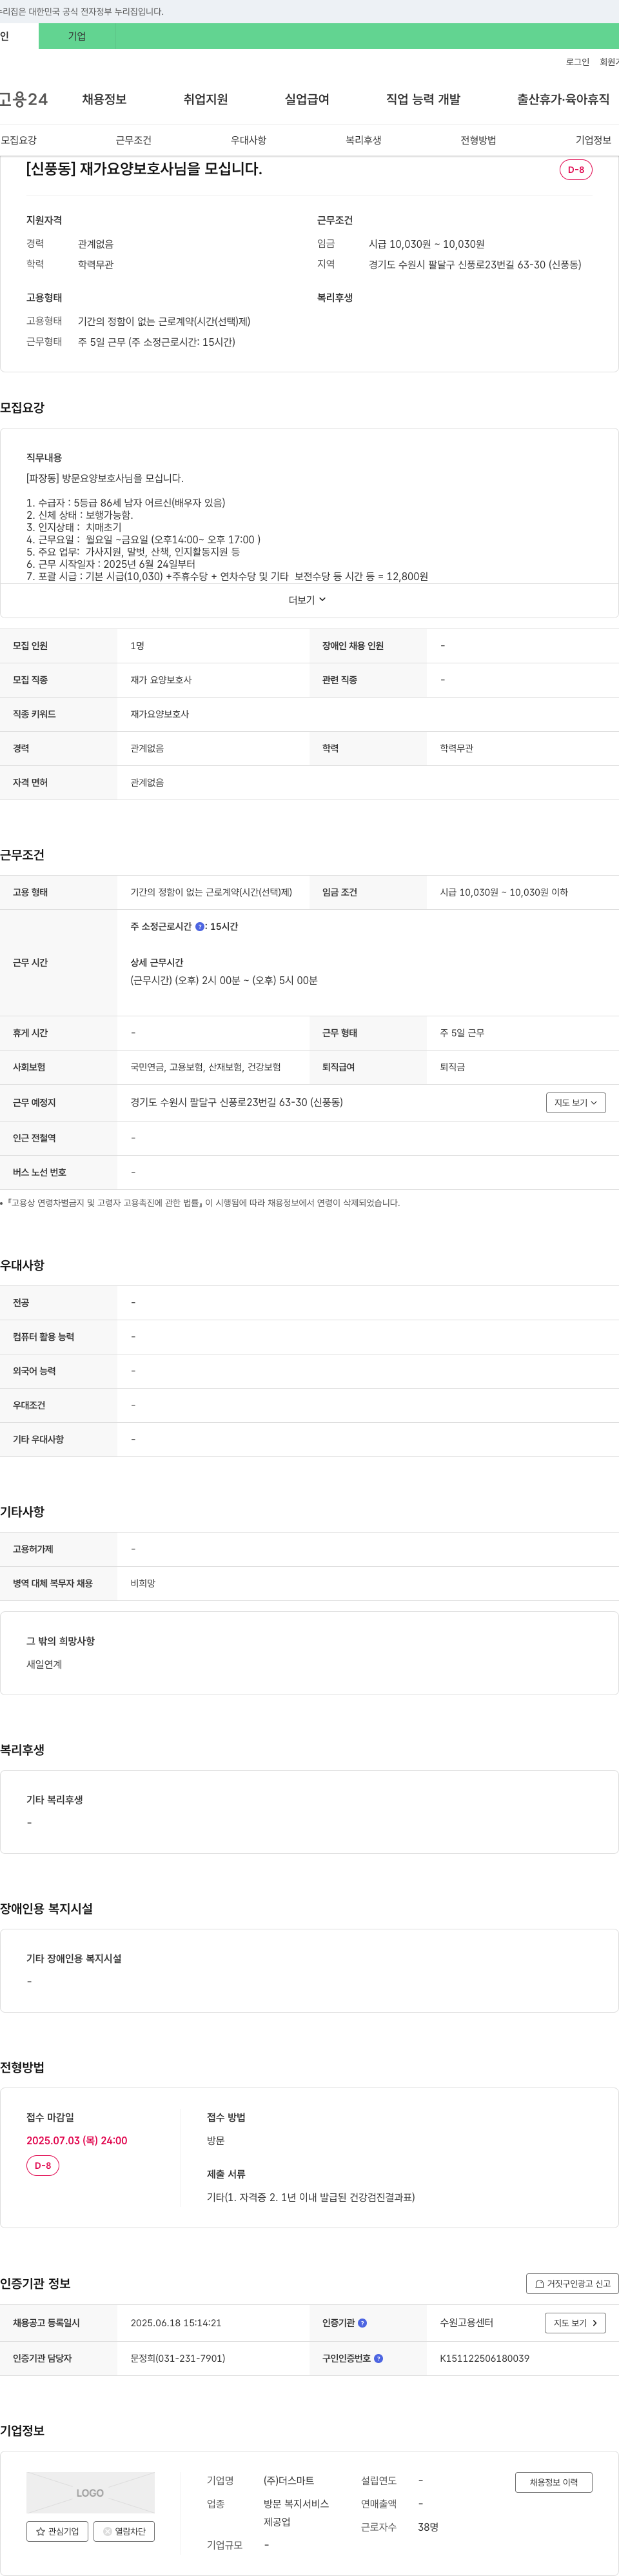This screenshot has width=619, height=2576.
Task: Click the certification number K151122506180039
Action: coord(485,2358)
